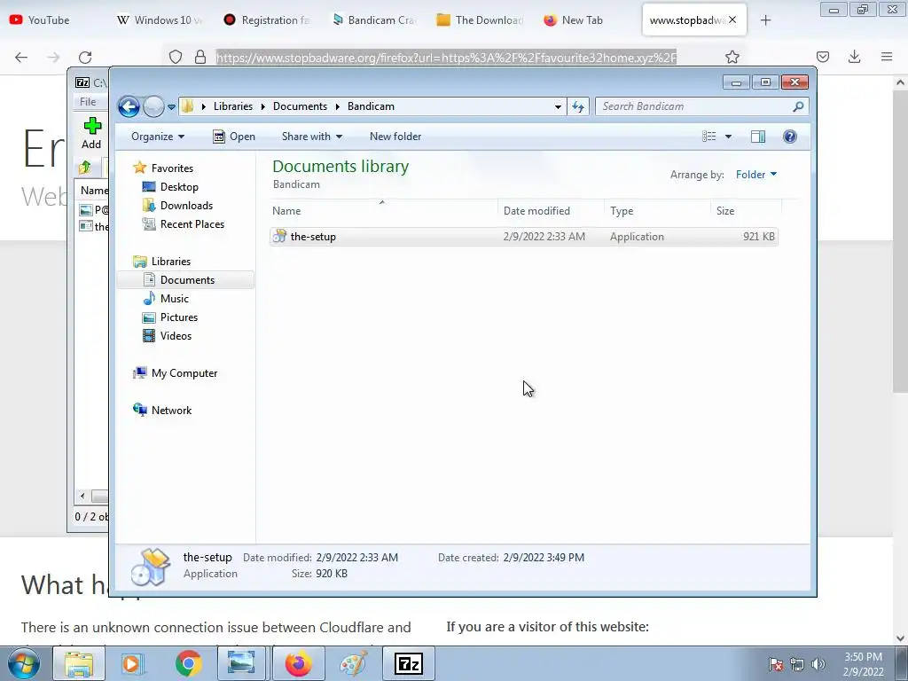Toggle the preview pane

coord(758,137)
